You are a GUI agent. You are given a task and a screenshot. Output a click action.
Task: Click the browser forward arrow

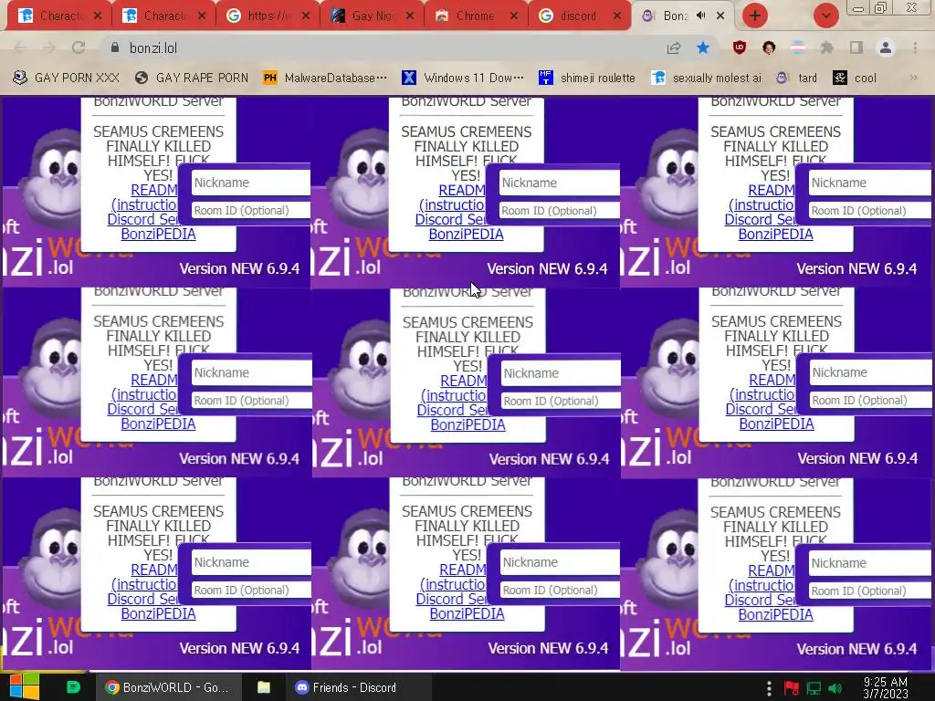[x=49, y=47]
